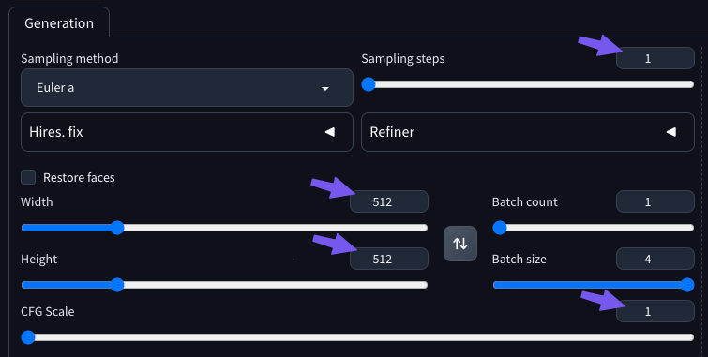Switch to the Generation tab

pyautogui.click(x=59, y=23)
